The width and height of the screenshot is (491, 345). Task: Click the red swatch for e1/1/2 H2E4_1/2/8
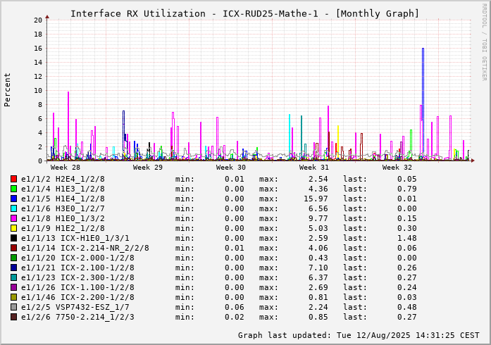14,179
